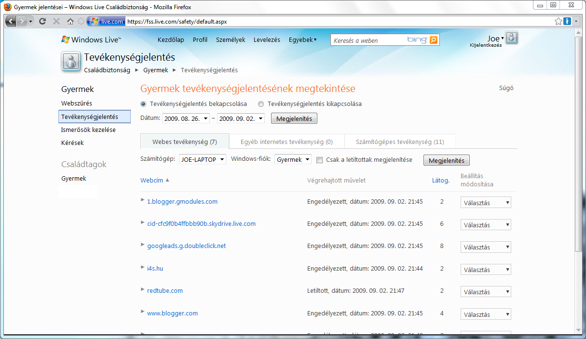The height and width of the screenshot is (339, 586).
Task: Click the stop loading X icon
Action: click(x=56, y=21)
